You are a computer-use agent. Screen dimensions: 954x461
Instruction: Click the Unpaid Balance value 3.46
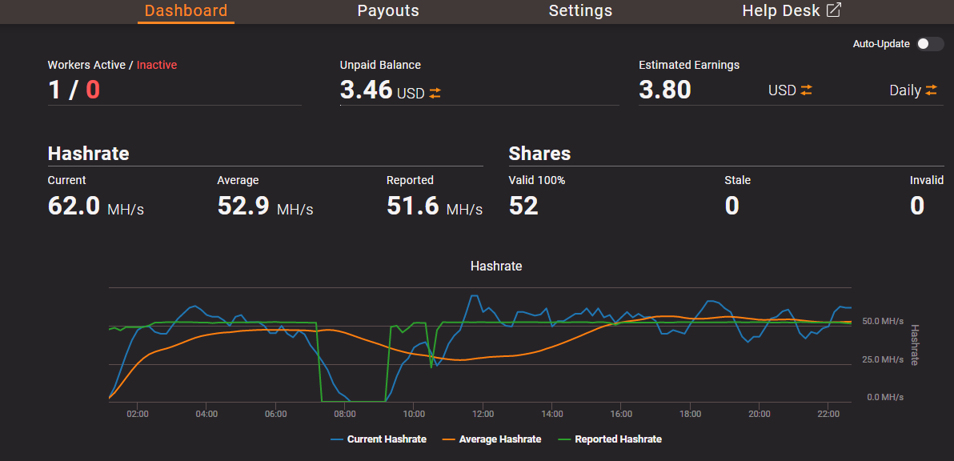point(367,90)
